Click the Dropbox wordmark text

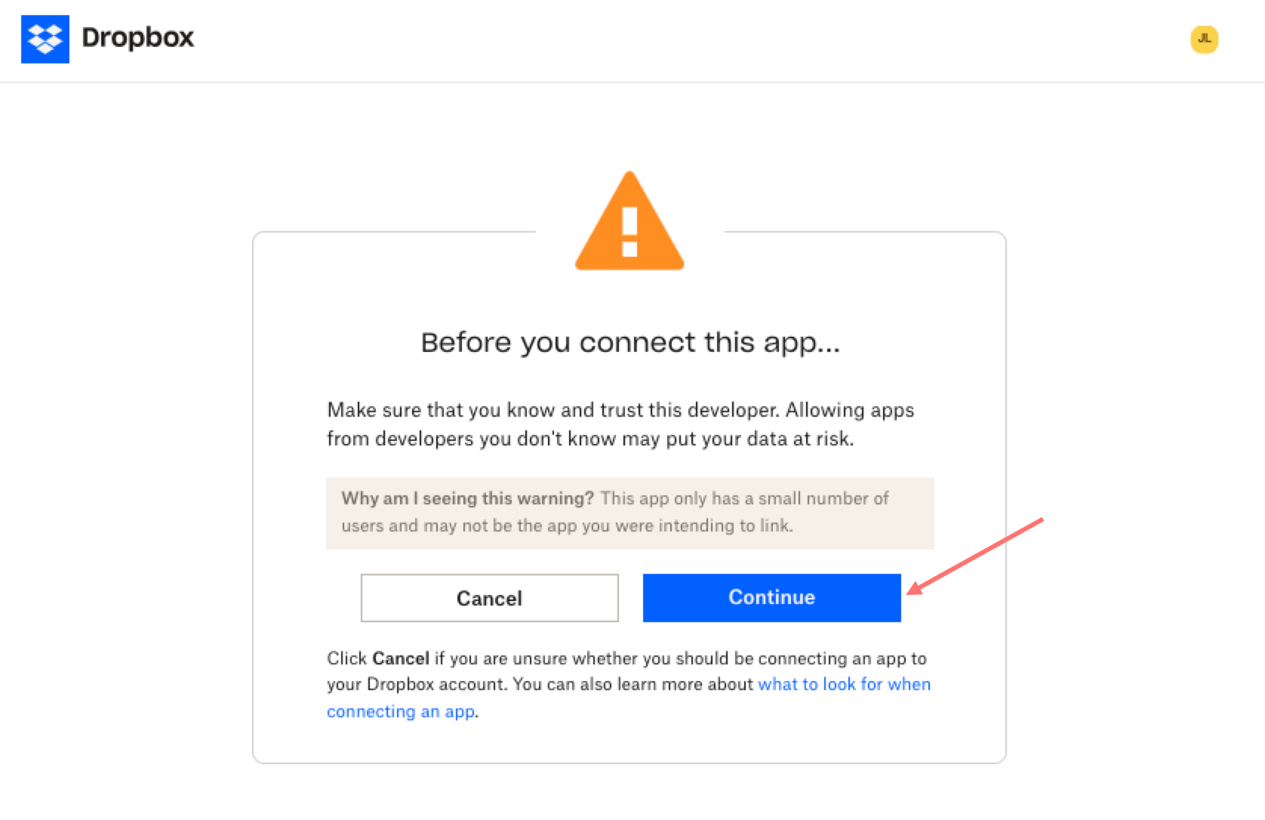(x=137, y=38)
